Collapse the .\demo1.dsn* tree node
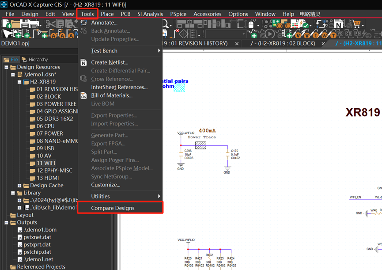 [x=13, y=75]
